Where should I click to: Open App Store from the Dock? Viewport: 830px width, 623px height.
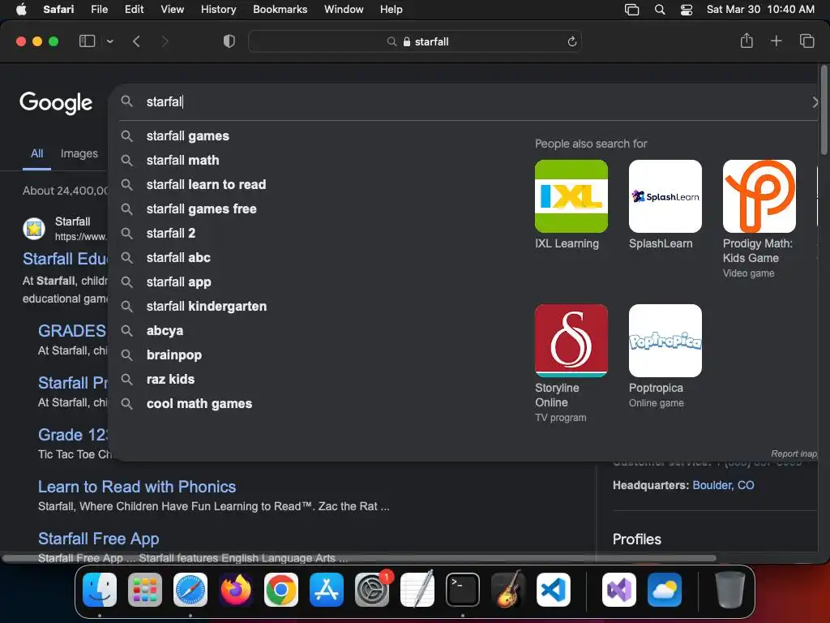(x=326, y=590)
